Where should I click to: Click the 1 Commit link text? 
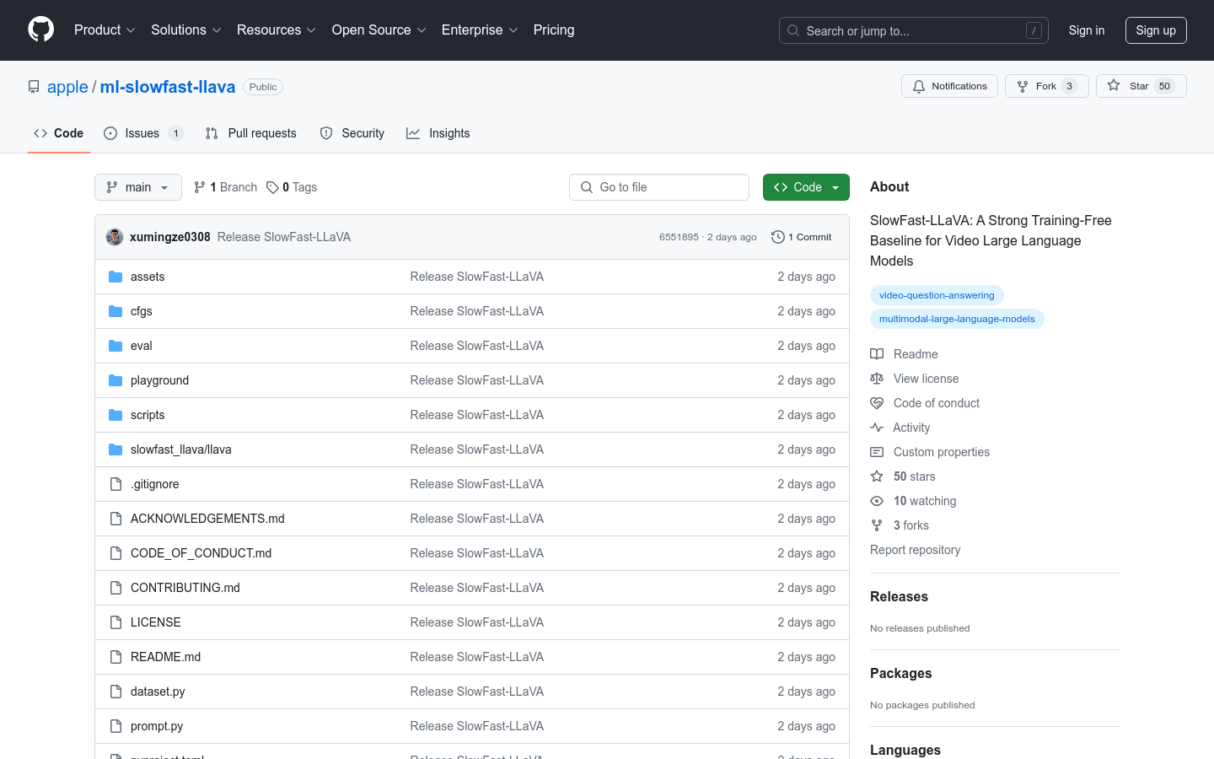coord(810,237)
